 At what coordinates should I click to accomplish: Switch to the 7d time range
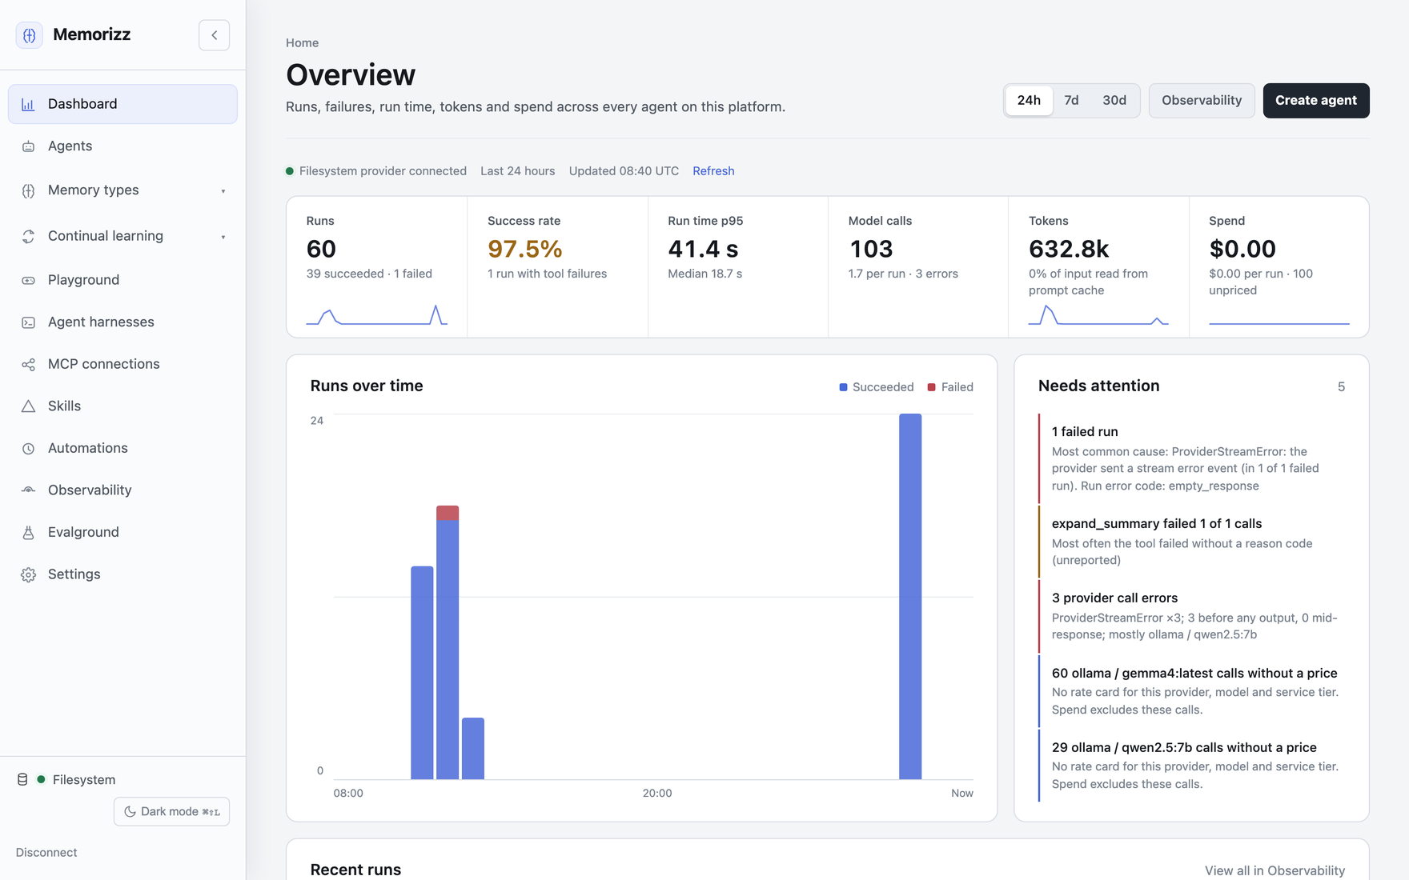click(x=1071, y=101)
